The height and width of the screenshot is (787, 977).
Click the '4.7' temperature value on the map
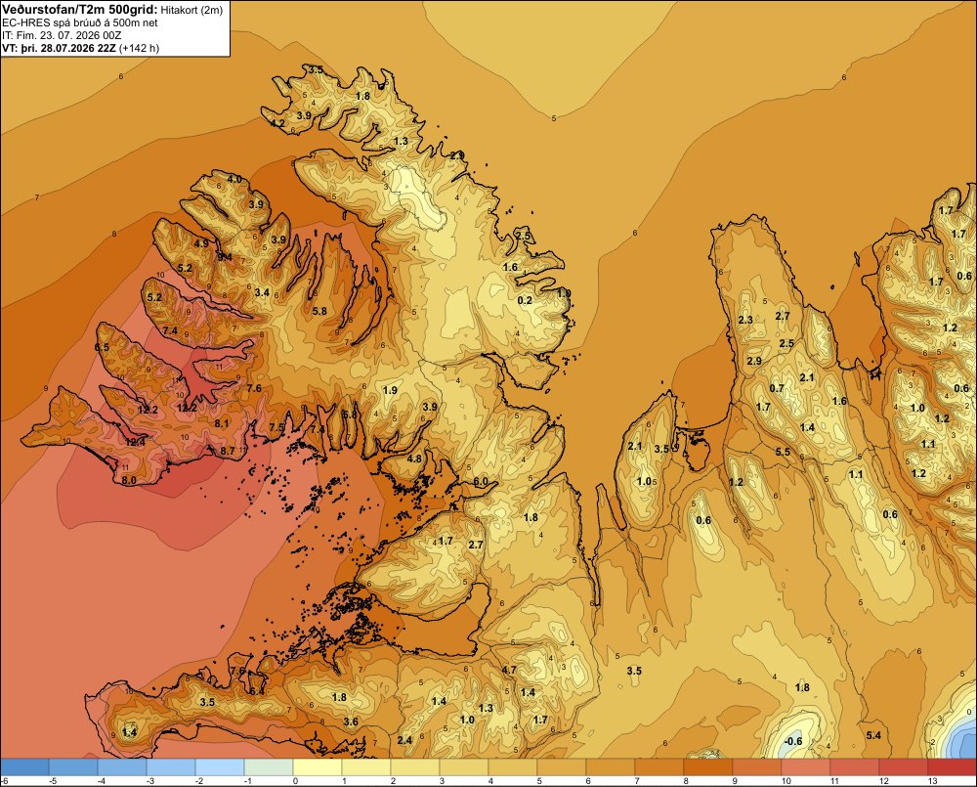tap(508, 671)
